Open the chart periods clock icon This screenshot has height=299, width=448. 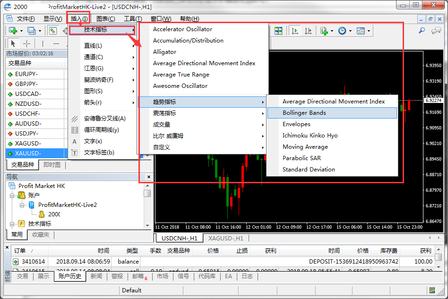coord(341,31)
